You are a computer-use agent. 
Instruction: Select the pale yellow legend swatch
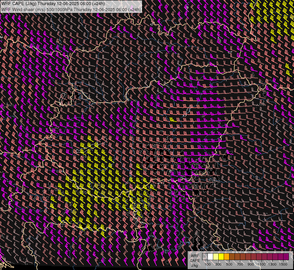pos(216,257)
